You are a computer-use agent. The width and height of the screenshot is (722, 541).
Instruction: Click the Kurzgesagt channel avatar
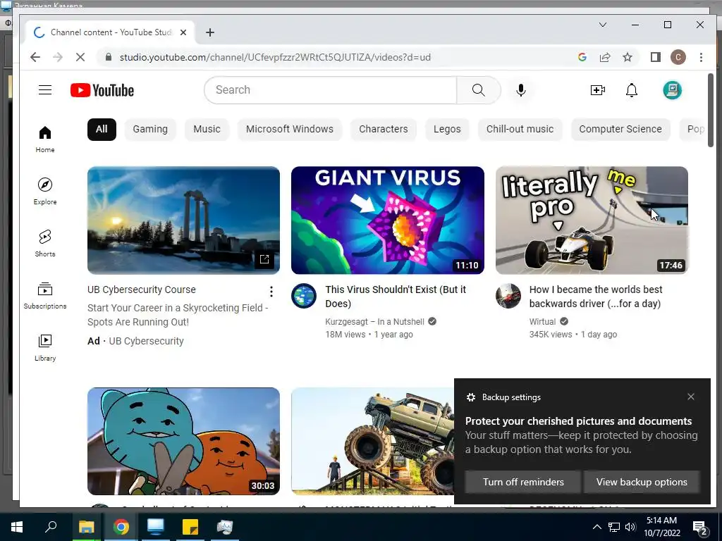[304, 296]
